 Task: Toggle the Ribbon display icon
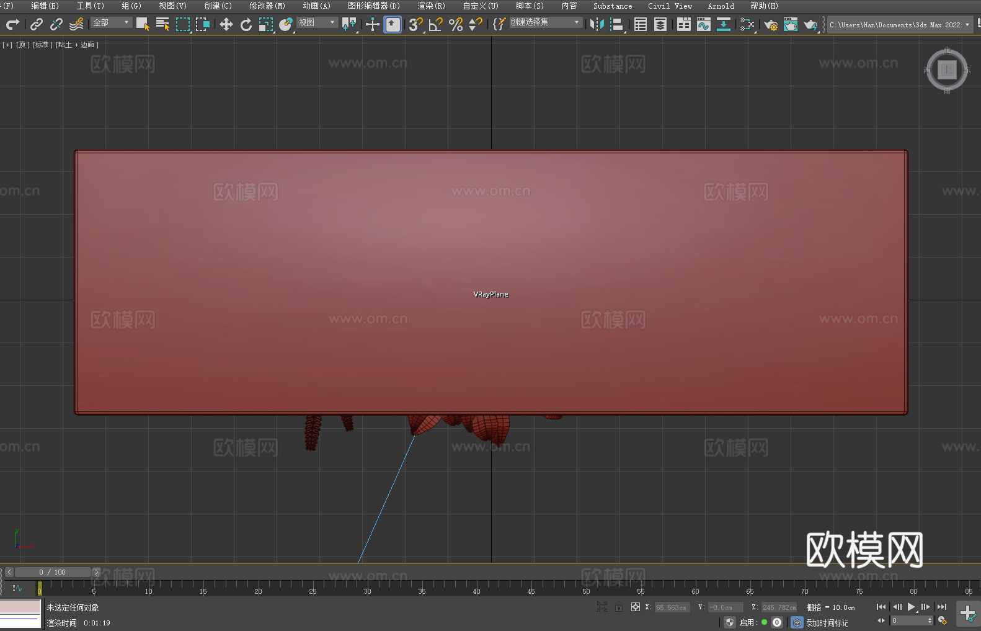(684, 24)
